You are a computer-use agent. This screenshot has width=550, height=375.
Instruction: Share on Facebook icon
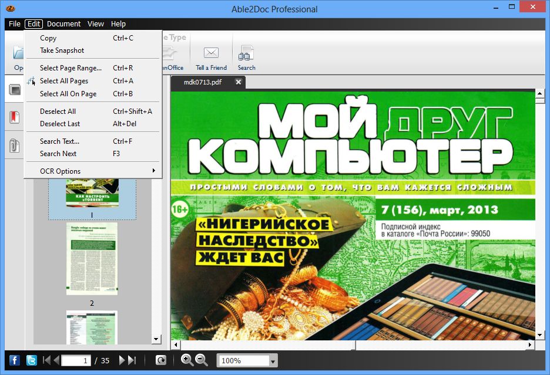(14, 360)
